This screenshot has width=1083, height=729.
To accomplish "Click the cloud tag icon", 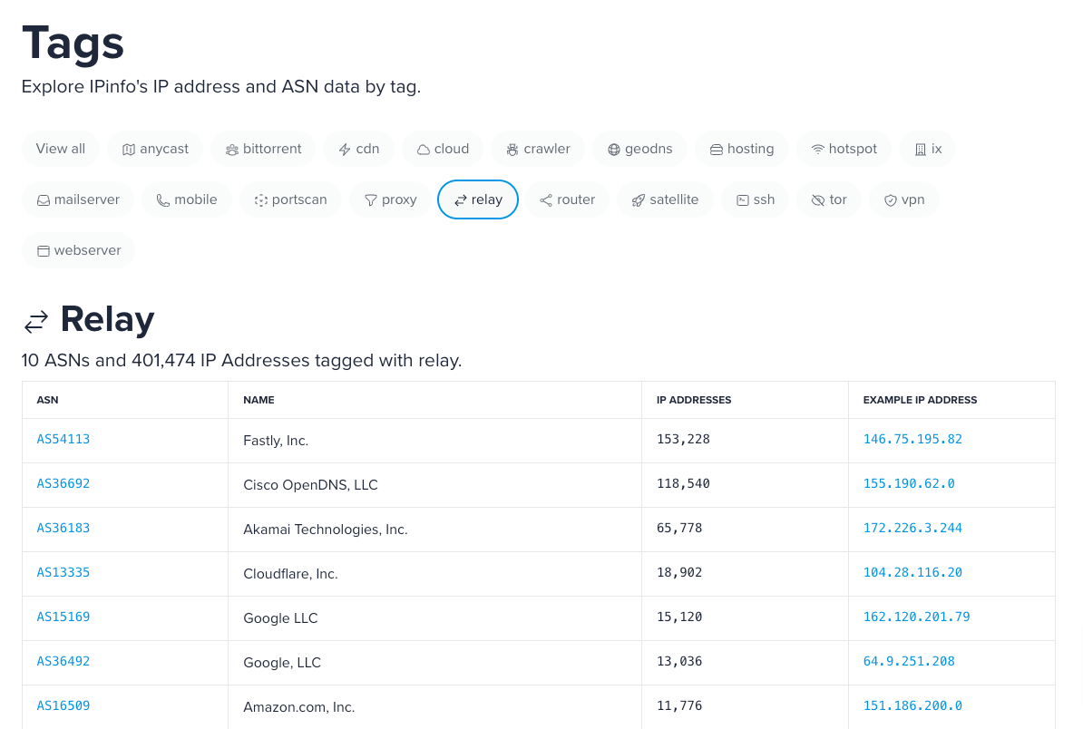I will [424, 150].
